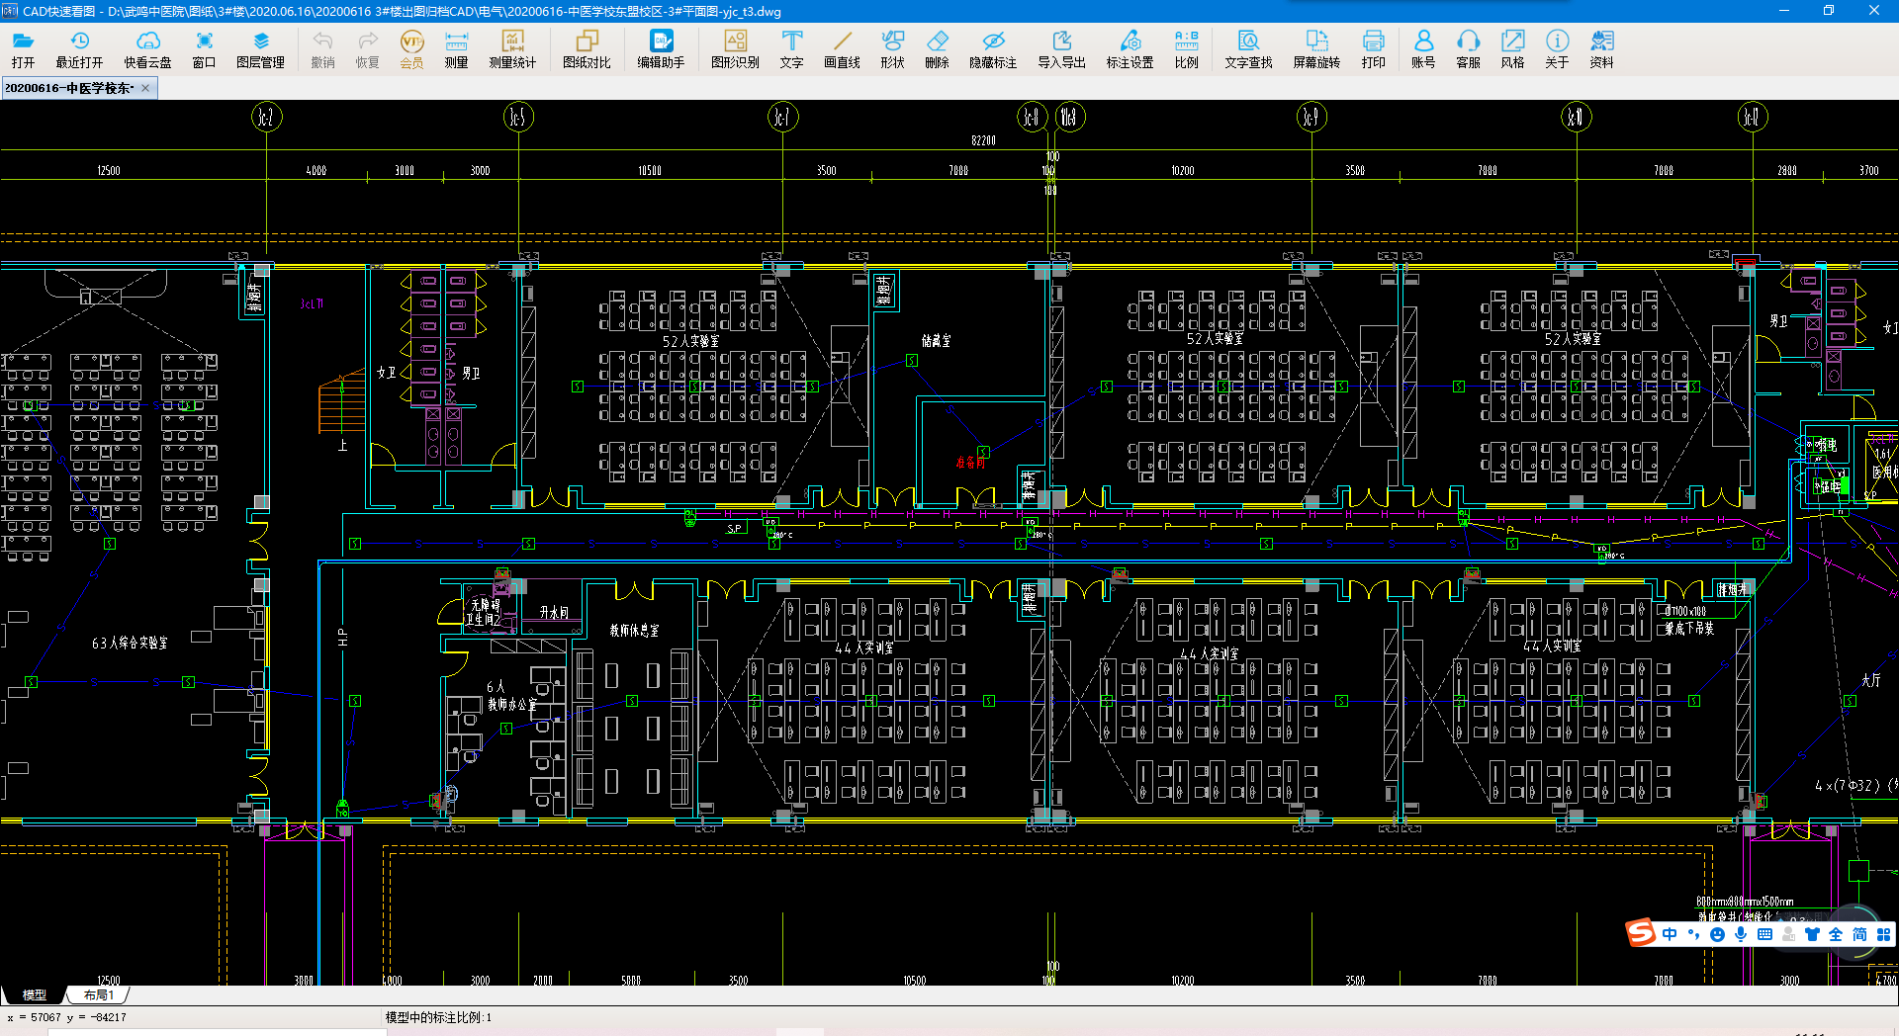This screenshot has width=1899, height=1036.
Task: Select the draw line tool (画直线)
Action: 842,49
